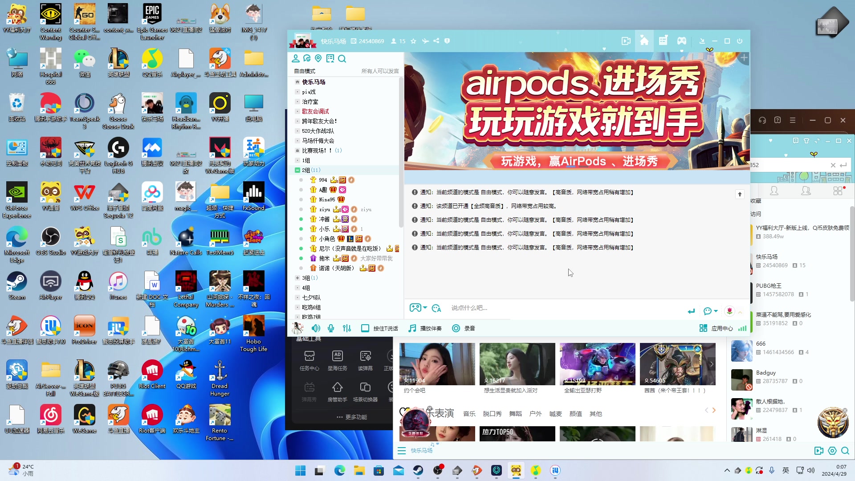Select the 快乐马场 root channel
The width and height of the screenshot is (855, 481).
pos(313,82)
